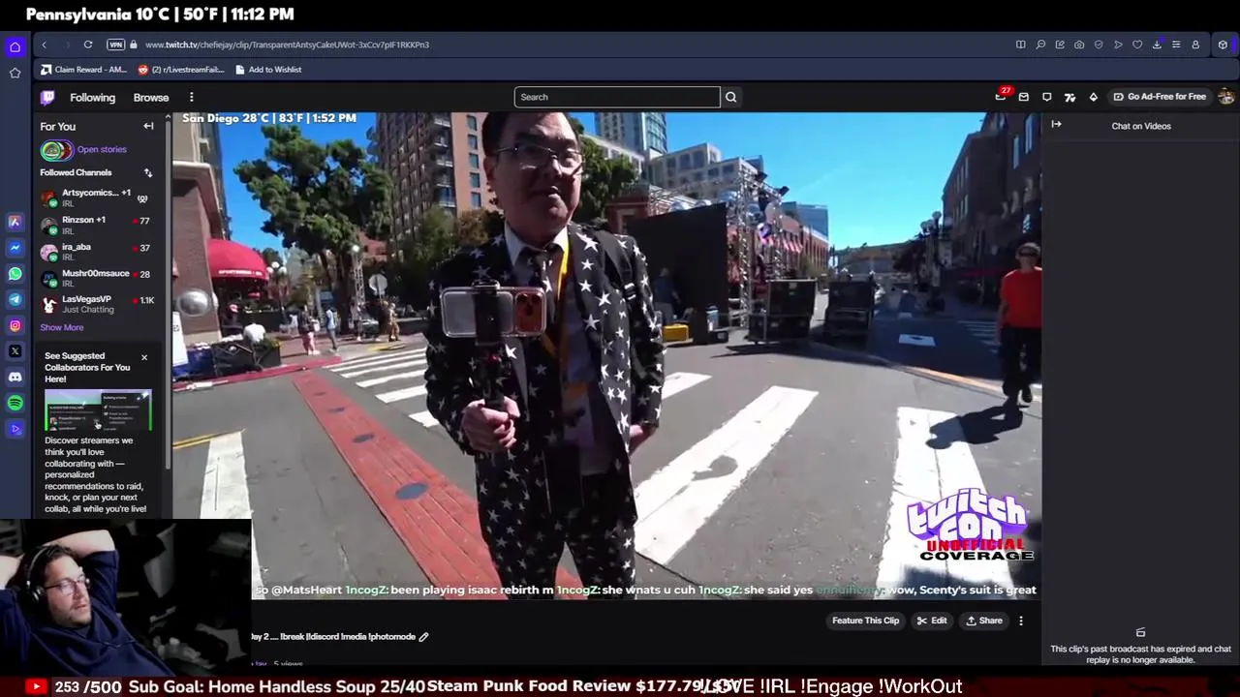Image resolution: width=1240 pixels, height=697 pixels.
Task: Open Rinzson channel in followed list
Action: [98, 225]
